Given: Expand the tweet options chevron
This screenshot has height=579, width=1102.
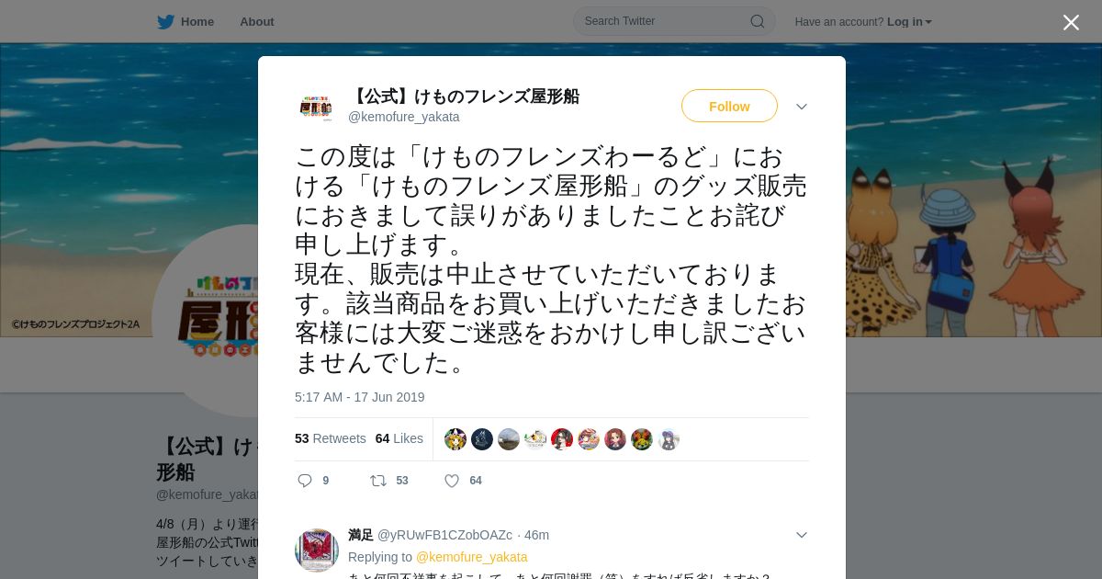Looking at the screenshot, I should pyautogui.click(x=802, y=107).
